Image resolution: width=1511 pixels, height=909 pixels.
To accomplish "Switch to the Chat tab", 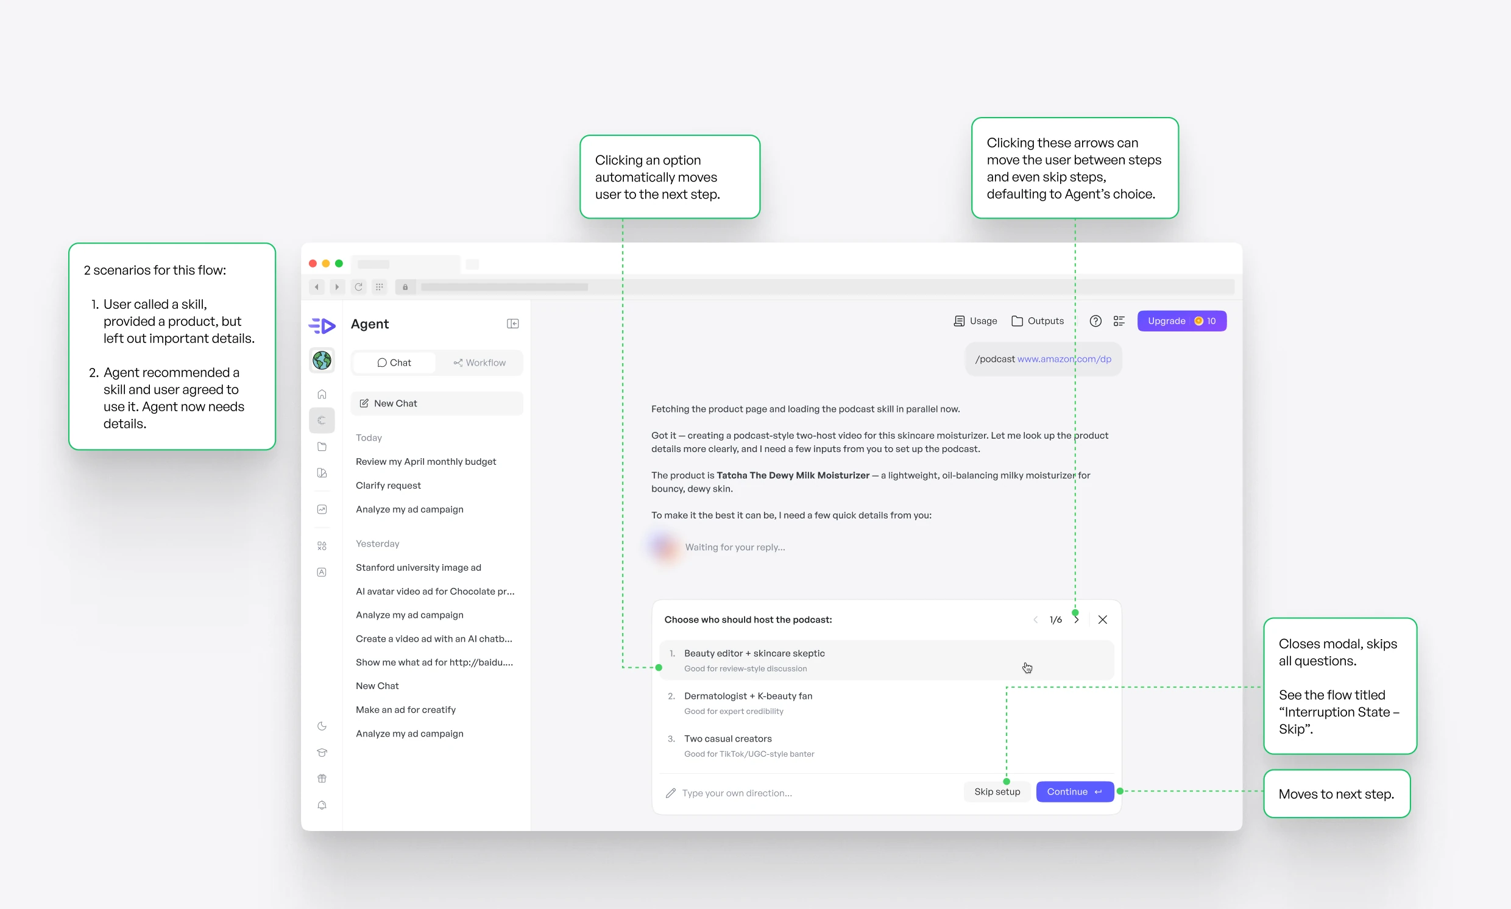I will [394, 363].
